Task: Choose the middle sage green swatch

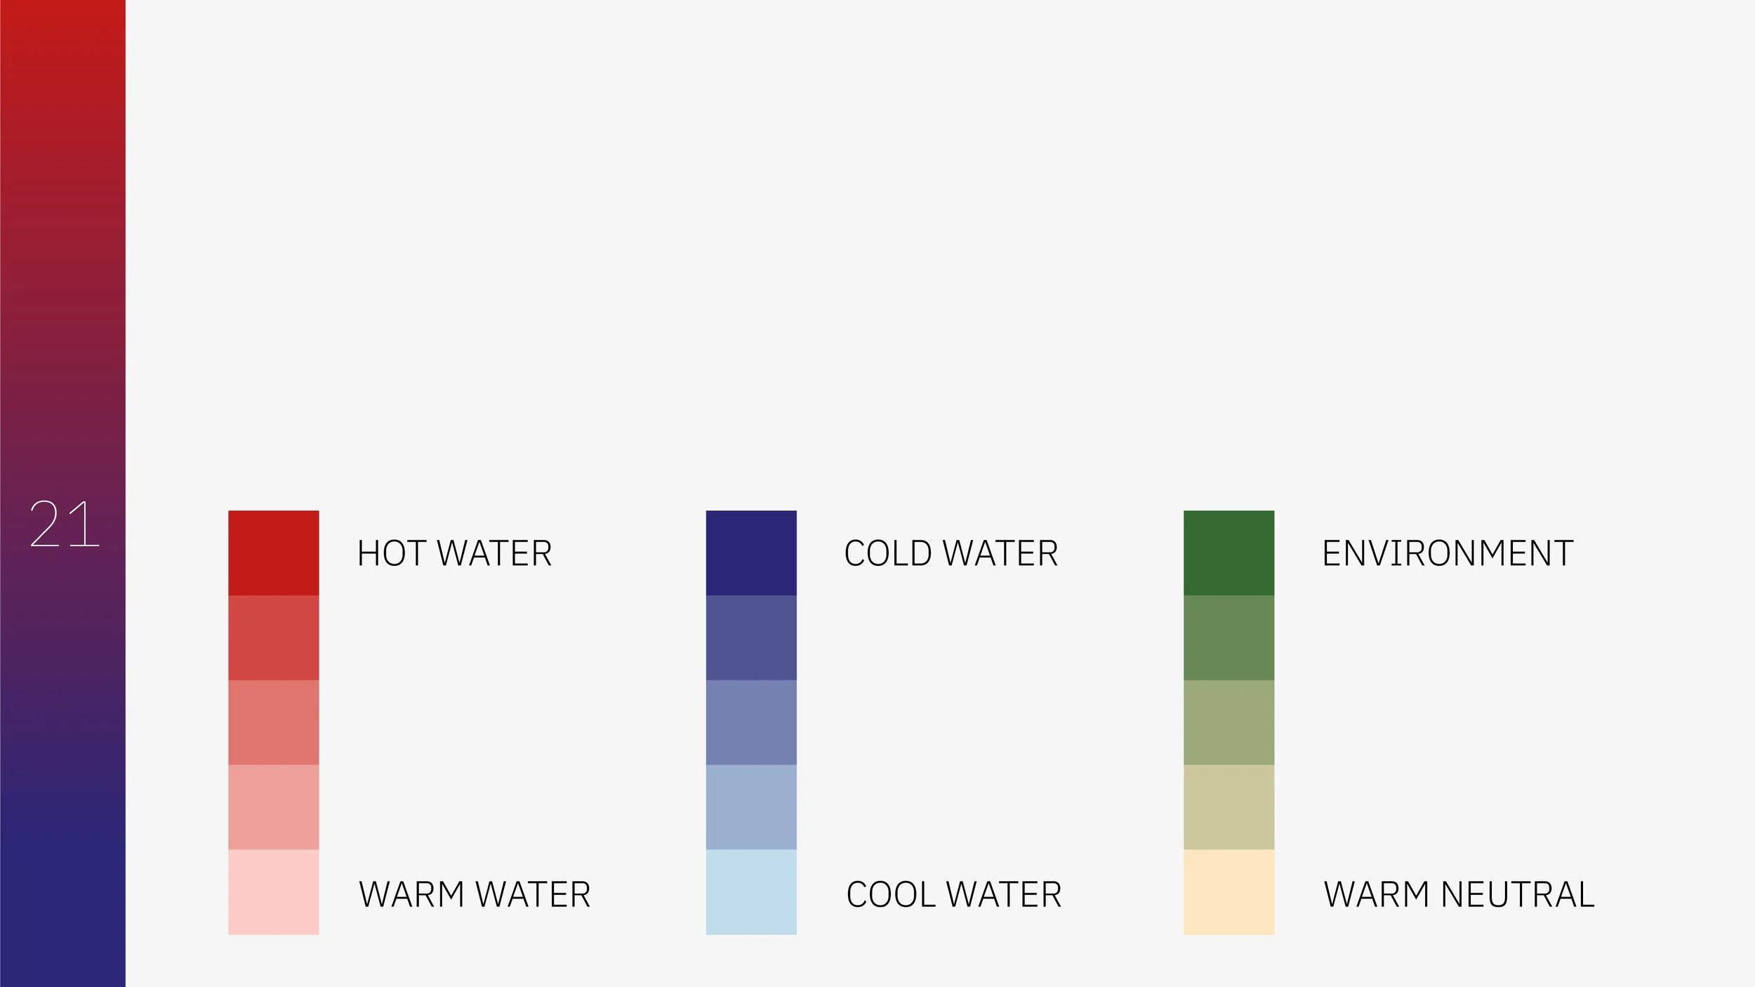Action: [x=1228, y=722]
